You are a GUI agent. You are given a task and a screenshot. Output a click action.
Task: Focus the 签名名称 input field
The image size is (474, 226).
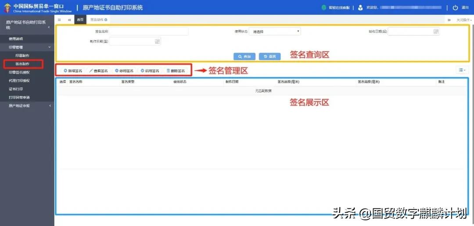(x=149, y=32)
